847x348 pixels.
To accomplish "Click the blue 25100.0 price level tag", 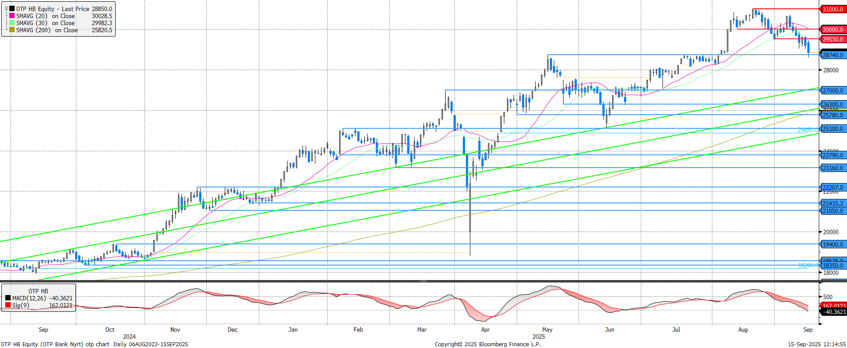I will pos(832,129).
